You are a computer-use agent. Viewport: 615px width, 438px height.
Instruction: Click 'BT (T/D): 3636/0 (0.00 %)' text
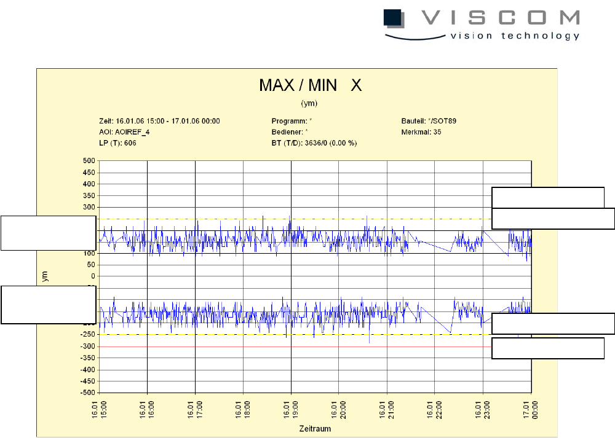[x=314, y=143]
